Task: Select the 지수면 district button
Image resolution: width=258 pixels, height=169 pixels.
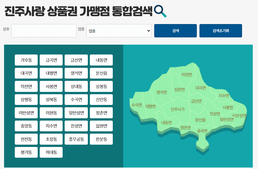Action: point(51,126)
